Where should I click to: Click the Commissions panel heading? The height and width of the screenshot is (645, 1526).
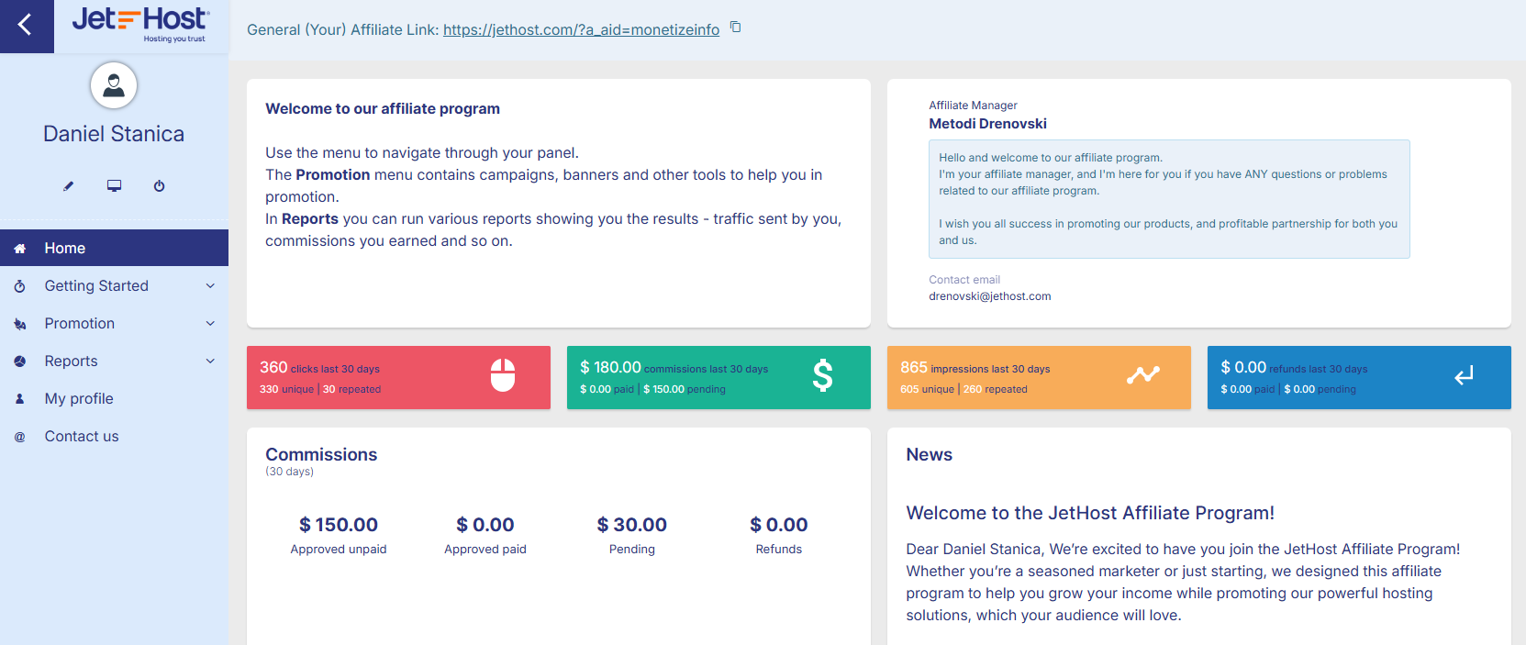coord(321,454)
